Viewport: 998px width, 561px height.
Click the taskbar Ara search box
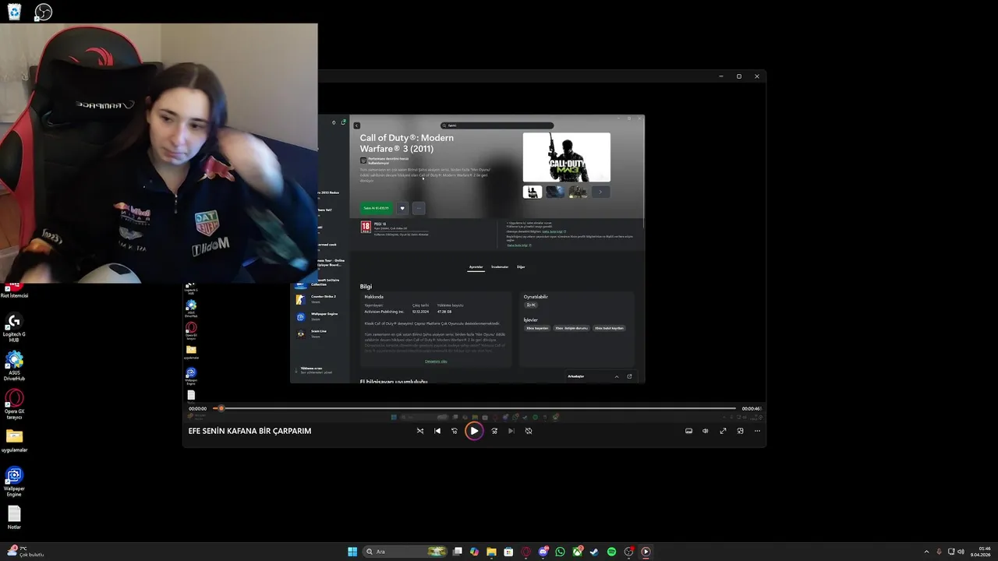pyautogui.click(x=406, y=552)
